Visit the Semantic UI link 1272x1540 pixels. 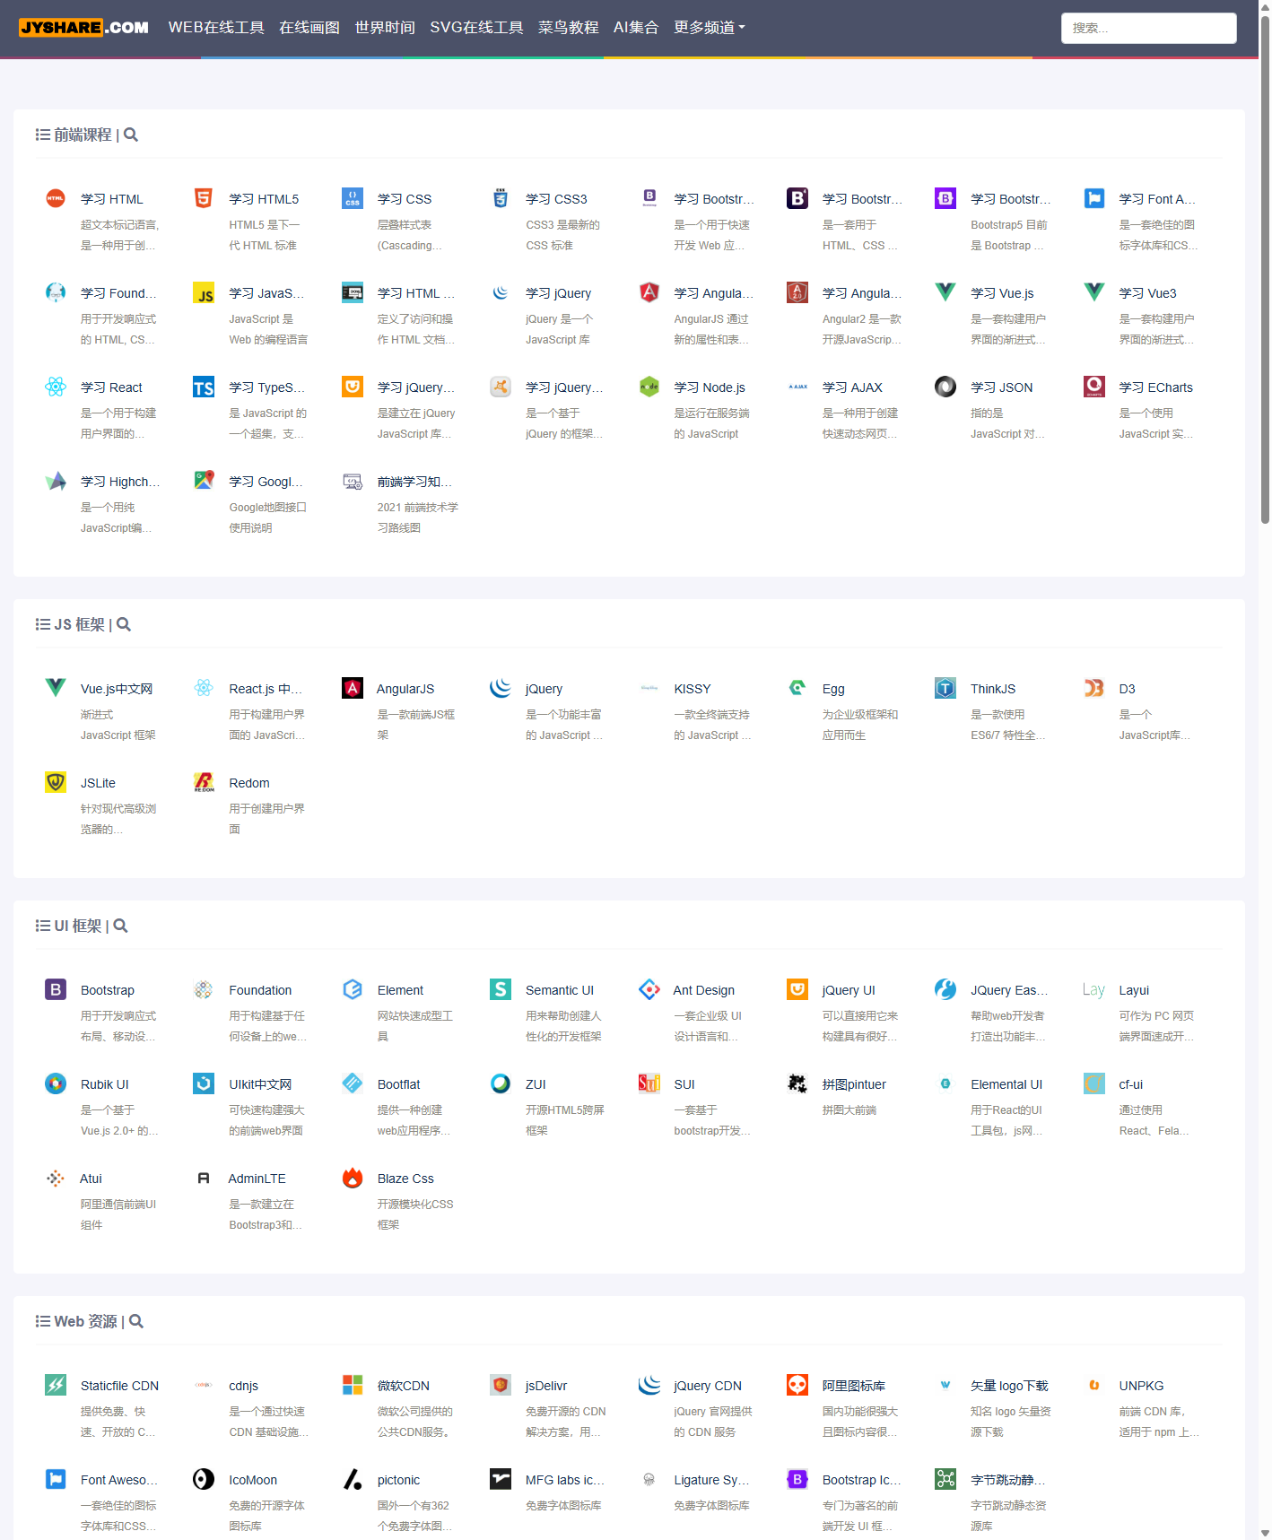(559, 990)
